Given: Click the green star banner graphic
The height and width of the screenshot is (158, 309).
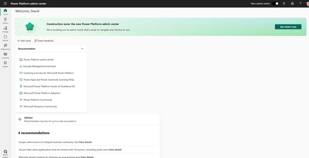Looking at the screenshot, I should point(30,27).
